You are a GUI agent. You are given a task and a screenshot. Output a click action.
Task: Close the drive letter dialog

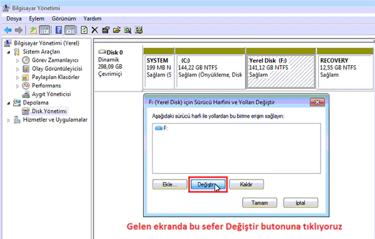(x=317, y=102)
